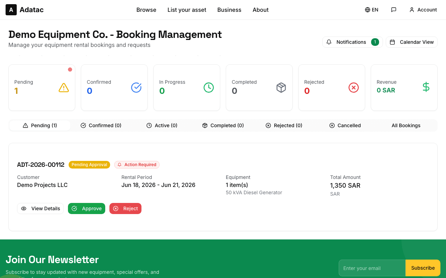This screenshot has width=446, height=278.
Task: Switch to the Pending (1) tab
Action: click(40, 125)
